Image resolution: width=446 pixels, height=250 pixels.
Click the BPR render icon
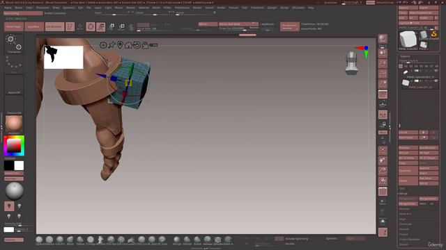pyautogui.click(x=383, y=39)
